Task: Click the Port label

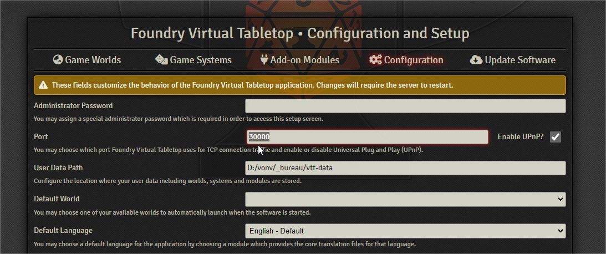Action: [40, 136]
